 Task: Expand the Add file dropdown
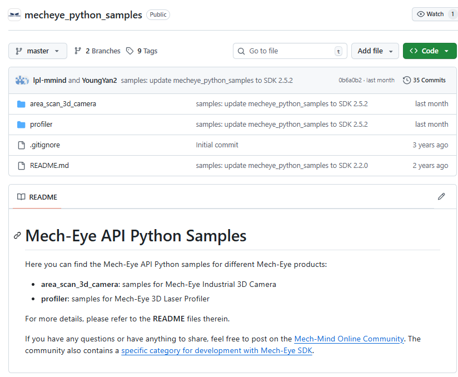coord(375,51)
